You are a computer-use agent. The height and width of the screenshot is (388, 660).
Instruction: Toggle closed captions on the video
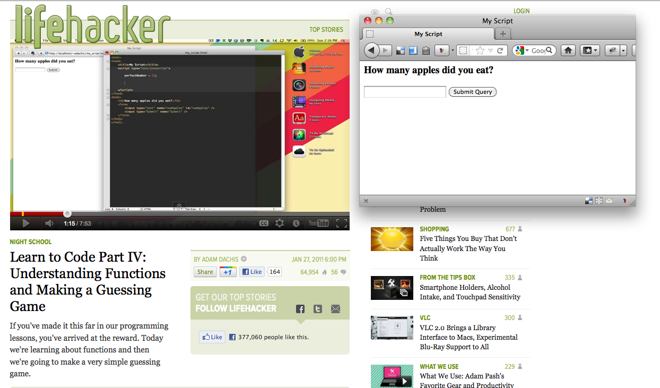[x=264, y=223]
